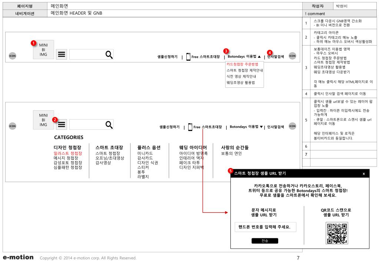
Task: Click comment row 4 인사말 검색 text
Action: 340,94
